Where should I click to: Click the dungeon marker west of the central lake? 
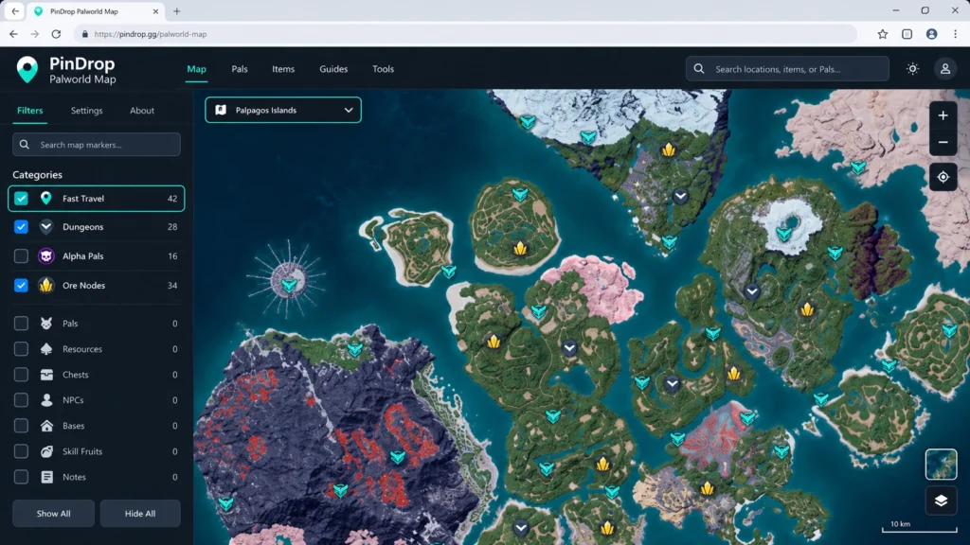pyautogui.click(x=569, y=348)
